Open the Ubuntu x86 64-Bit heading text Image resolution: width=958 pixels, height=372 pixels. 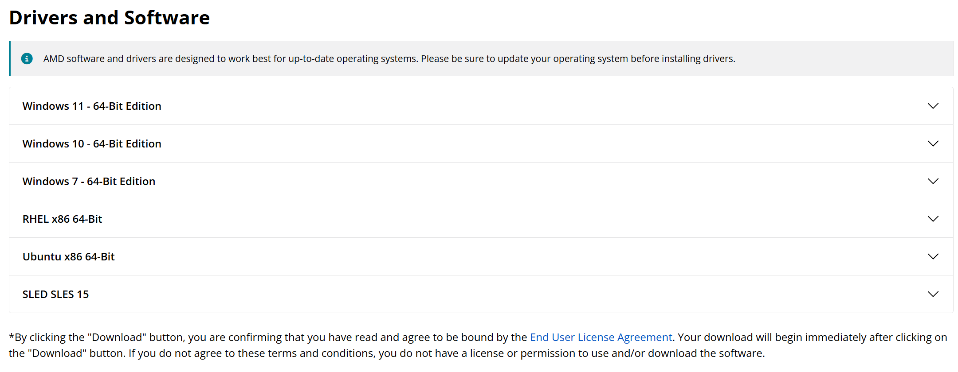pyautogui.click(x=68, y=257)
